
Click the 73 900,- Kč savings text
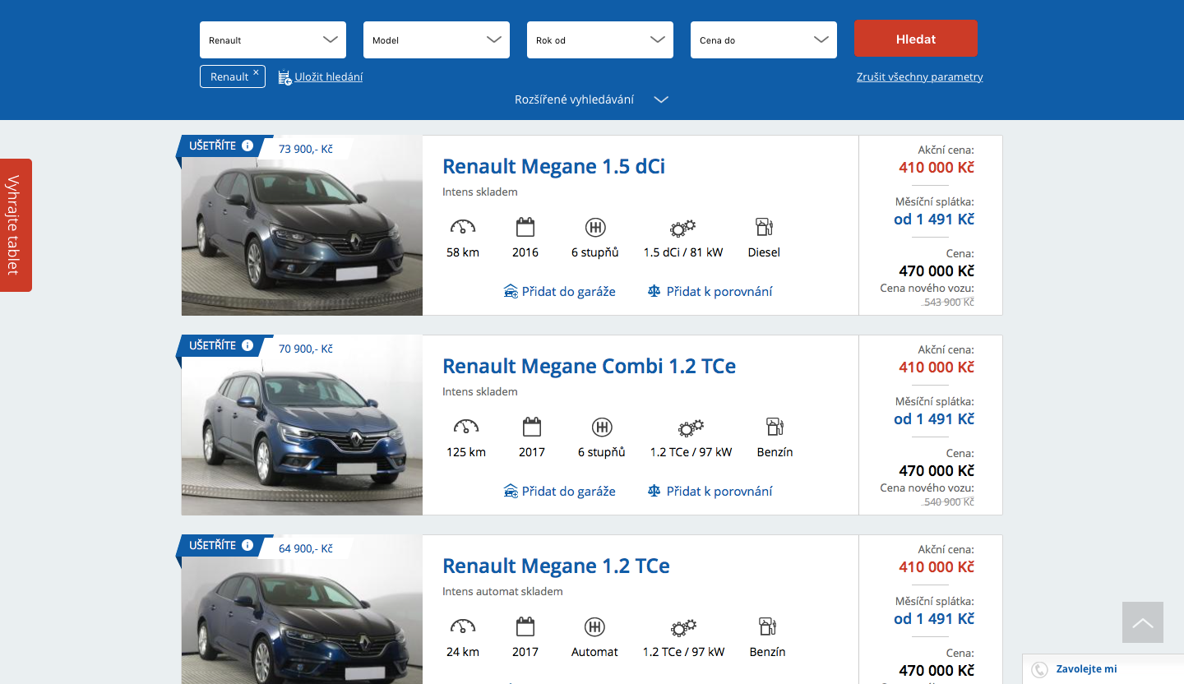pyautogui.click(x=306, y=149)
